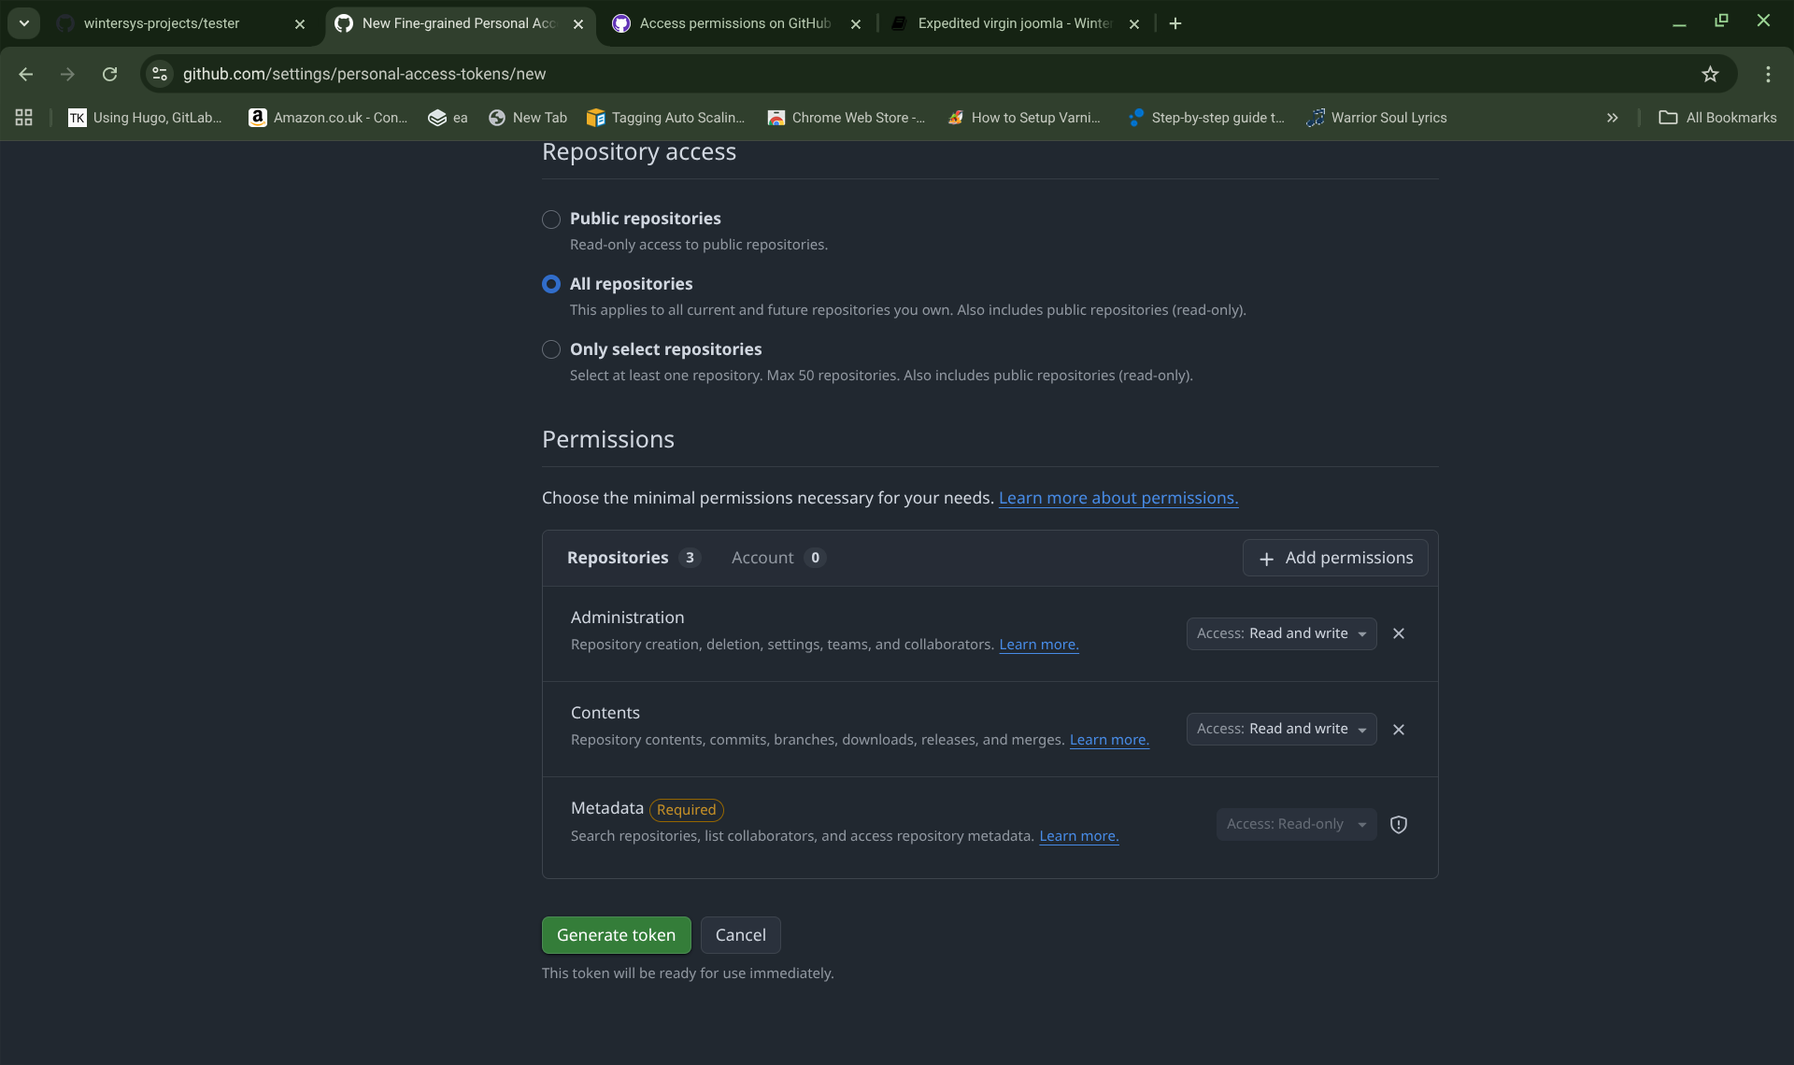Click the shield icon beside Metadata access
The width and height of the screenshot is (1794, 1065).
coord(1399,824)
